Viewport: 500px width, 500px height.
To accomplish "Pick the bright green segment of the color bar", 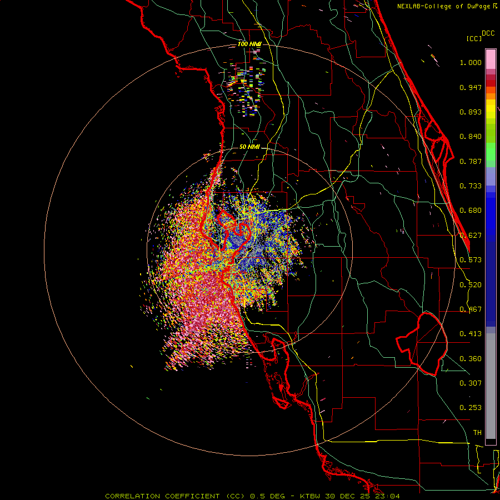I will (x=491, y=152).
